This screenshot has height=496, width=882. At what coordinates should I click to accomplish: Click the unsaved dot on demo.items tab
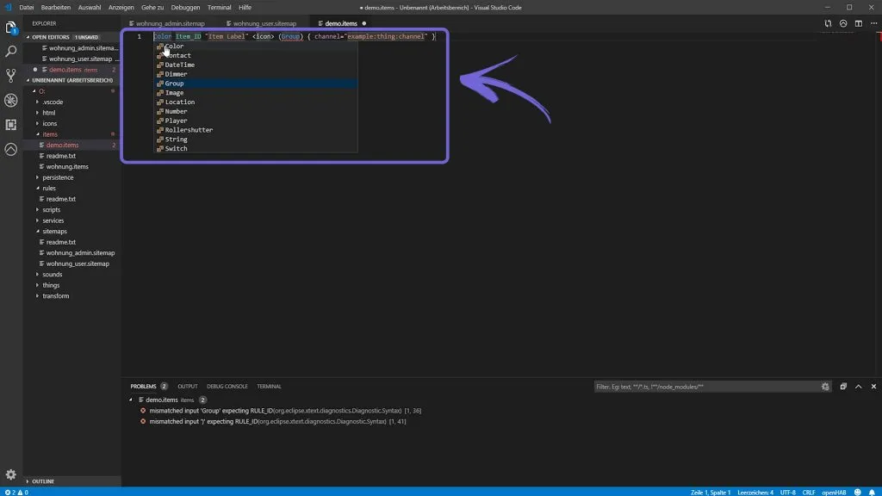(x=364, y=23)
